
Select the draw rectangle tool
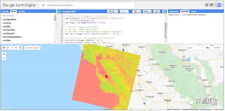[20, 48]
